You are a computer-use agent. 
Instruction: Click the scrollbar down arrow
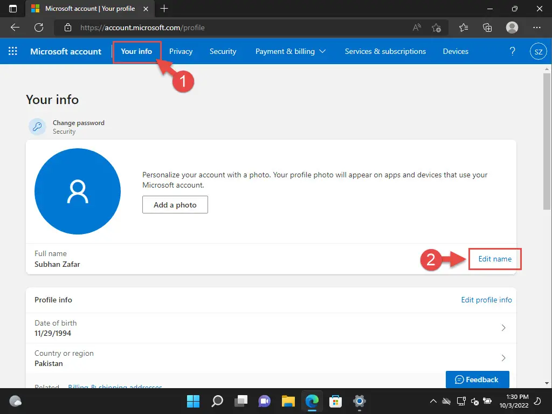tap(547, 383)
